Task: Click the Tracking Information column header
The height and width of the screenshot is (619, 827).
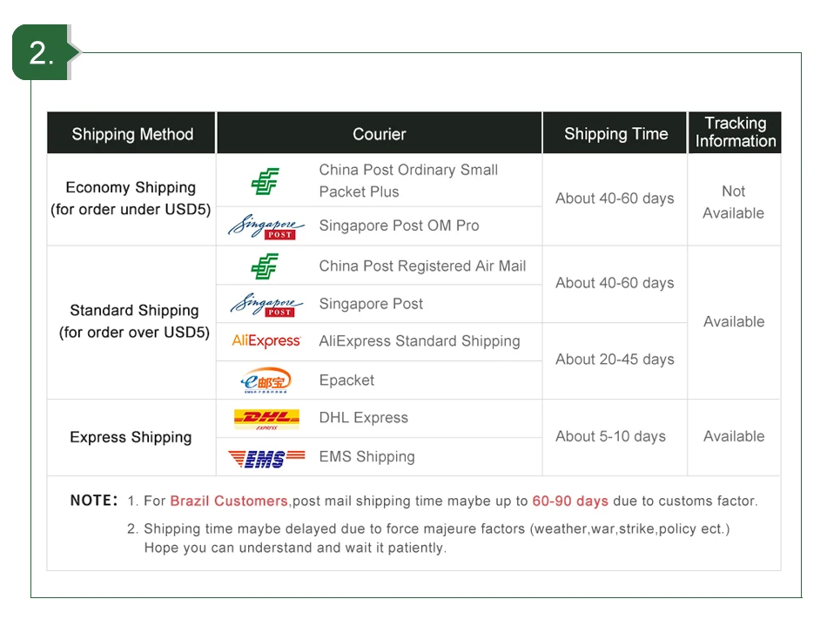Action: [x=735, y=132]
